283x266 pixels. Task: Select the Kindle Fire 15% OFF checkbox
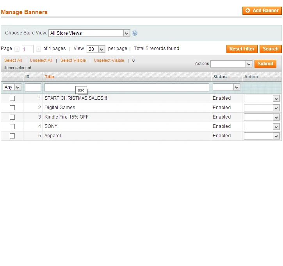[x=12, y=117]
